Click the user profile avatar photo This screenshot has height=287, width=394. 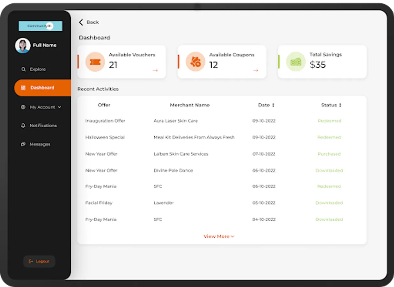click(22, 45)
